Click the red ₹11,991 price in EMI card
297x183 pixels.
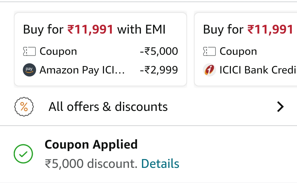click(91, 29)
